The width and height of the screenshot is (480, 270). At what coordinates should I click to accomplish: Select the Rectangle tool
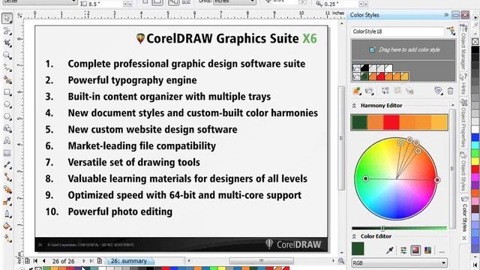[7, 92]
